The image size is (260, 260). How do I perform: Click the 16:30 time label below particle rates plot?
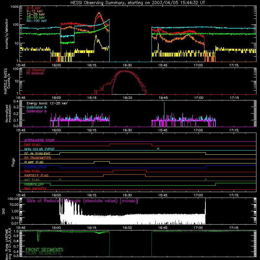[x=127, y=98]
